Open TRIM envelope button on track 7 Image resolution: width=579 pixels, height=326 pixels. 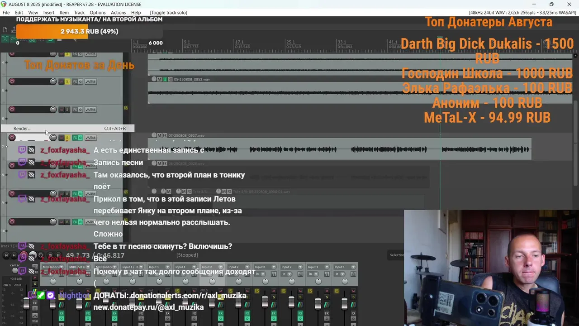[90, 138]
